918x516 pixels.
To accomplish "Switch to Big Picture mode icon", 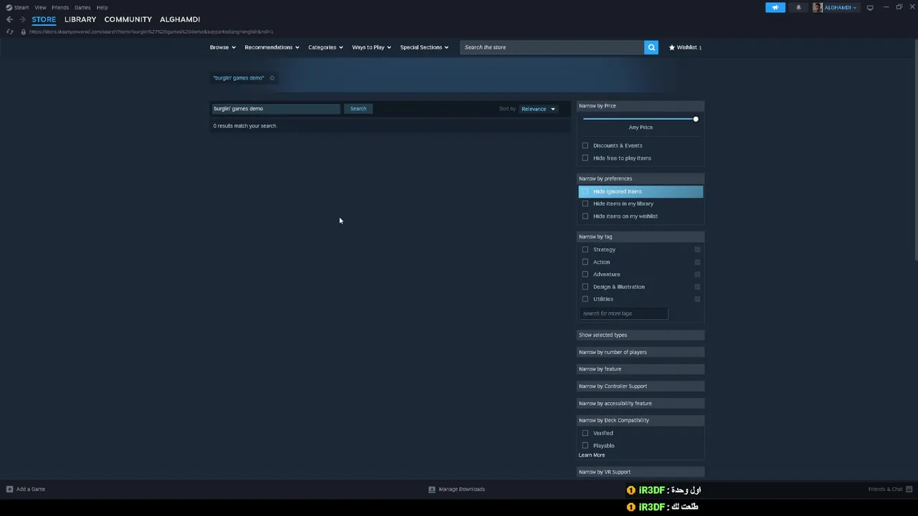I will (870, 7).
